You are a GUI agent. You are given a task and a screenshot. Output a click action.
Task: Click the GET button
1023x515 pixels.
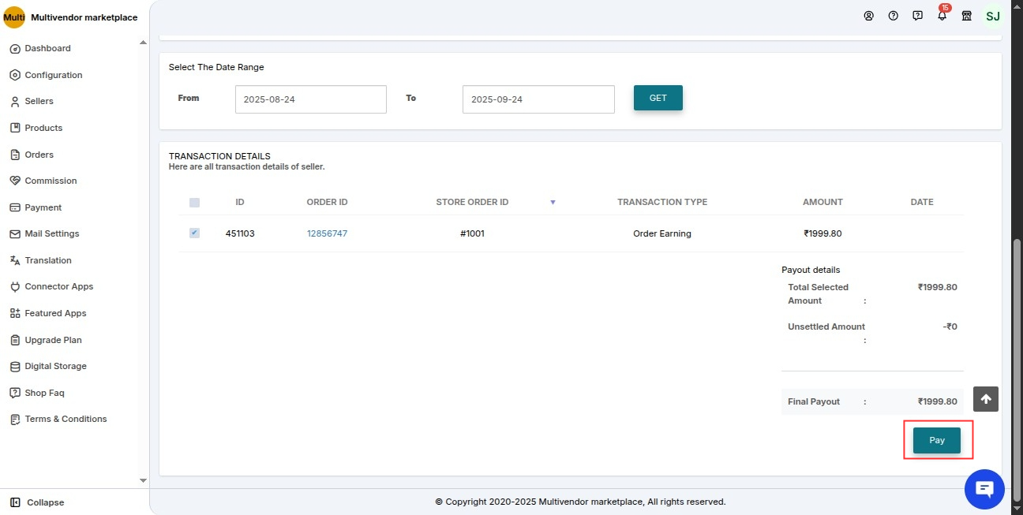(x=658, y=98)
